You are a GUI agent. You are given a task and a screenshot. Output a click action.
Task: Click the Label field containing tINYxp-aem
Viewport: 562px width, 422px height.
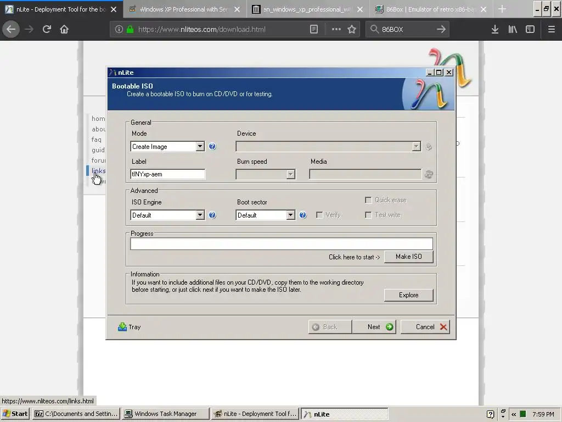click(167, 174)
